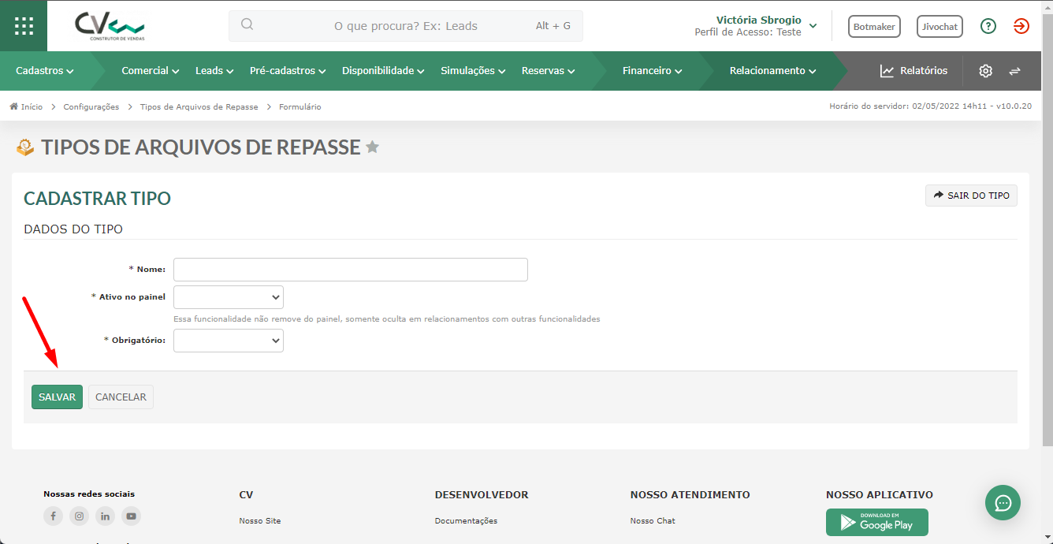Click the SALVAR button

pyautogui.click(x=57, y=397)
